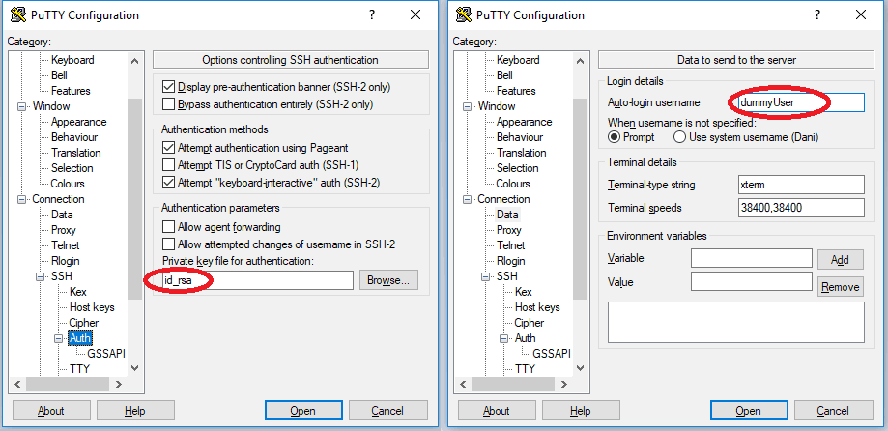Select Proxy category in left window
The width and height of the screenshot is (888, 431).
[x=64, y=230]
